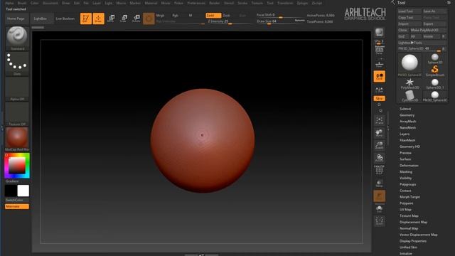The image size is (455, 256).
Task: Toggle the Zadd mode
Action: point(213,16)
